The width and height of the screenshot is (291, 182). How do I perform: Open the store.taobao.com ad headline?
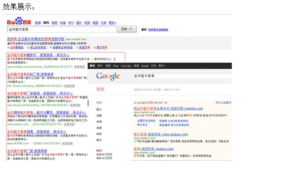tap(161, 134)
